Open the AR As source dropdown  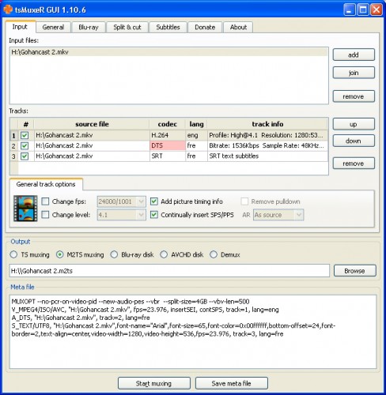click(x=278, y=215)
